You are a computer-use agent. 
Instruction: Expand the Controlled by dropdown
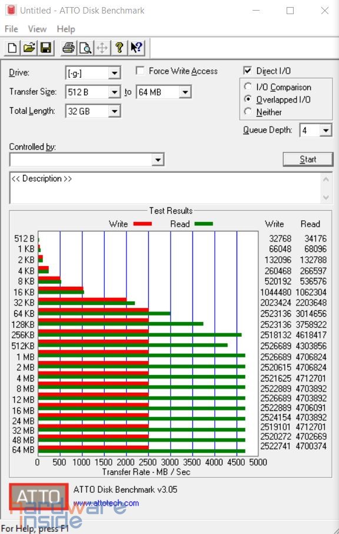coord(158,160)
